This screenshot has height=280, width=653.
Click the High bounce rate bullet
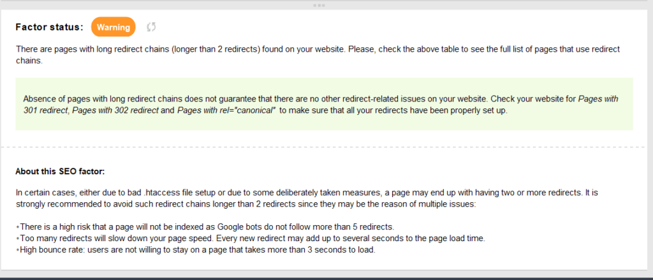pyautogui.click(x=196, y=251)
